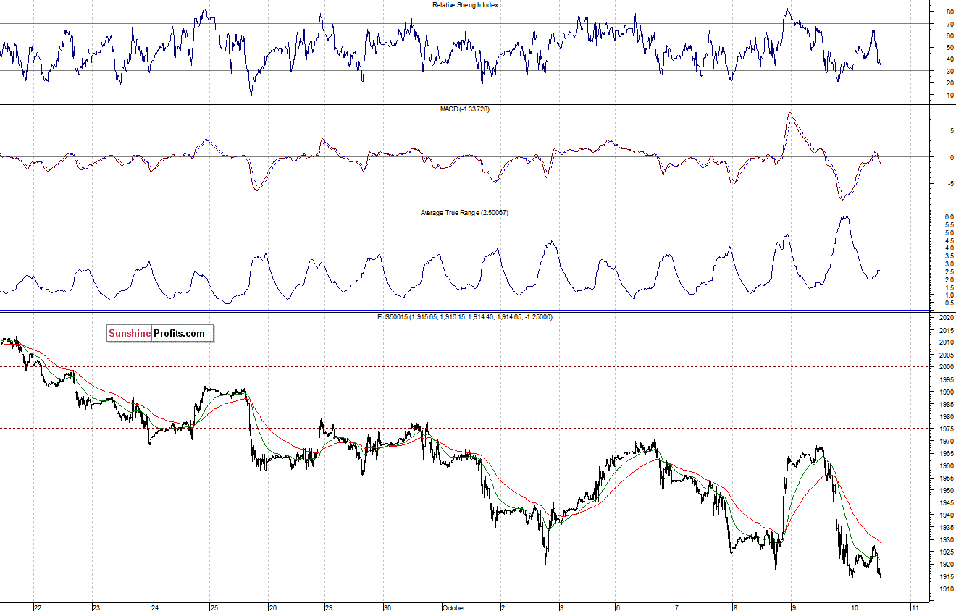Select date axis label 22
The width and height of the screenshot is (956, 611).
point(38,607)
